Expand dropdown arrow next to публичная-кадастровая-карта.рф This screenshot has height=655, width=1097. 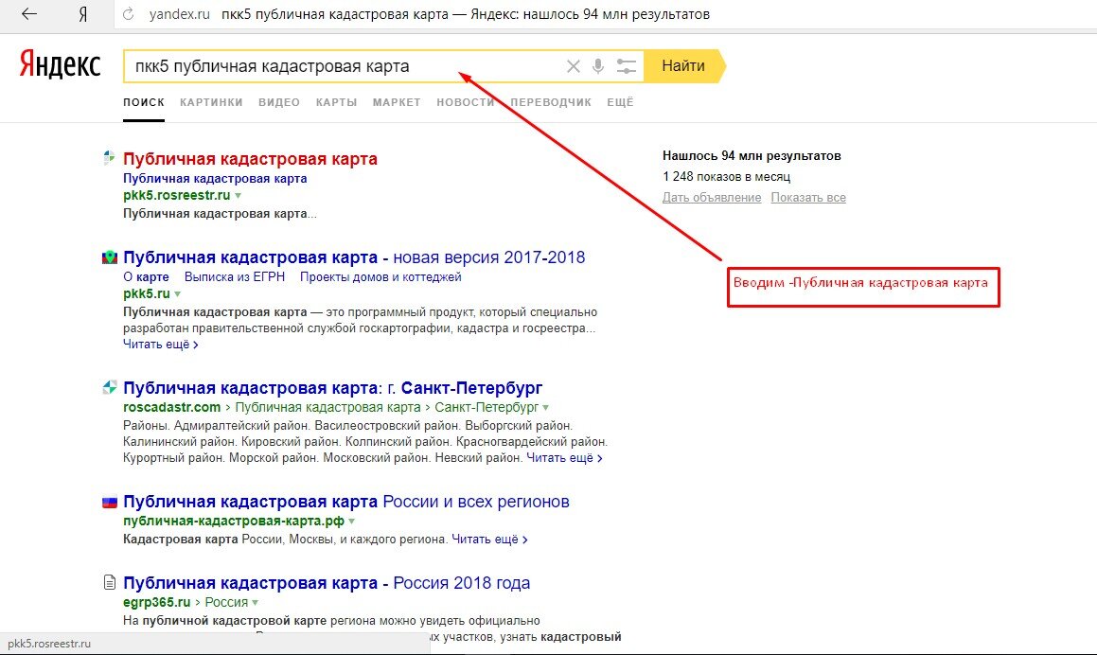point(351,522)
